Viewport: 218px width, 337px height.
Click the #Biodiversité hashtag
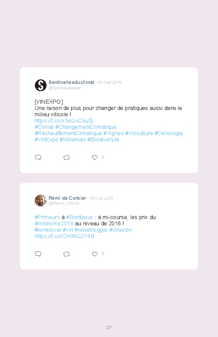pyautogui.click(x=103, y=140)
